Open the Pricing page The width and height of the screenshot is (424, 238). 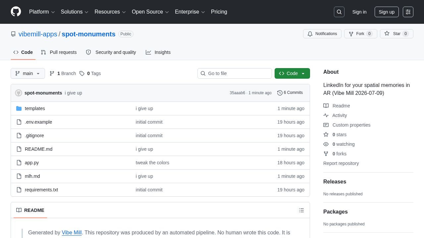(x=219, y=12)
